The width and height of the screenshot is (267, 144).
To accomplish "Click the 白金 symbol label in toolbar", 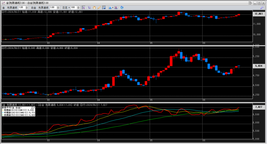I will point(33,8).
